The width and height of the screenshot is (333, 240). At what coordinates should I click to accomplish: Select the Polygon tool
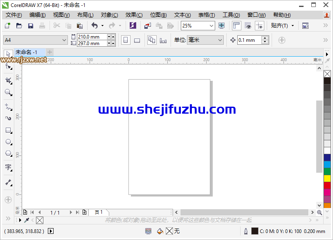(x=9, y=153)
